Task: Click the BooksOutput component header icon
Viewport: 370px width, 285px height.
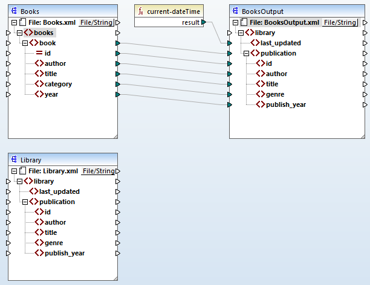Action: coord(236,11)
